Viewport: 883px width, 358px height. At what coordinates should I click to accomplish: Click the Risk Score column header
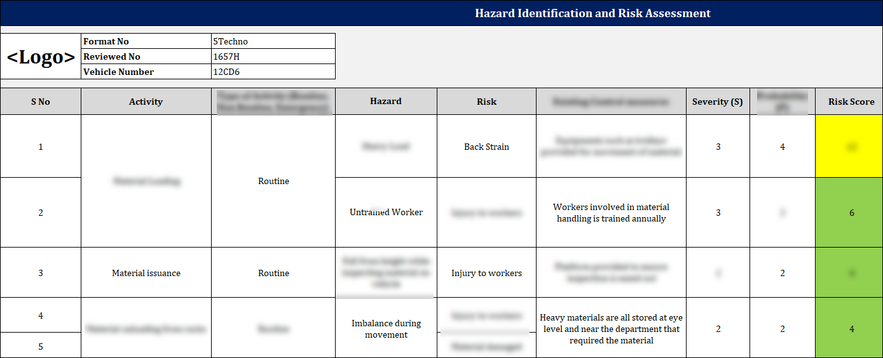pos(851,102)
